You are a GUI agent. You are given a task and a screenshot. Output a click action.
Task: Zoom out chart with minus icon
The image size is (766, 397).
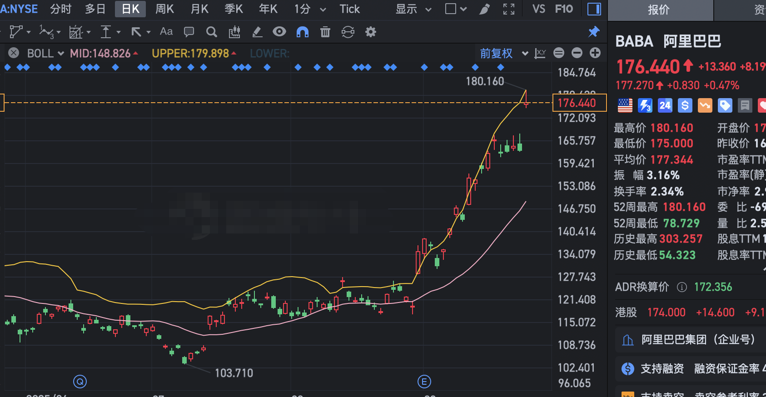[x=577, y=53]
